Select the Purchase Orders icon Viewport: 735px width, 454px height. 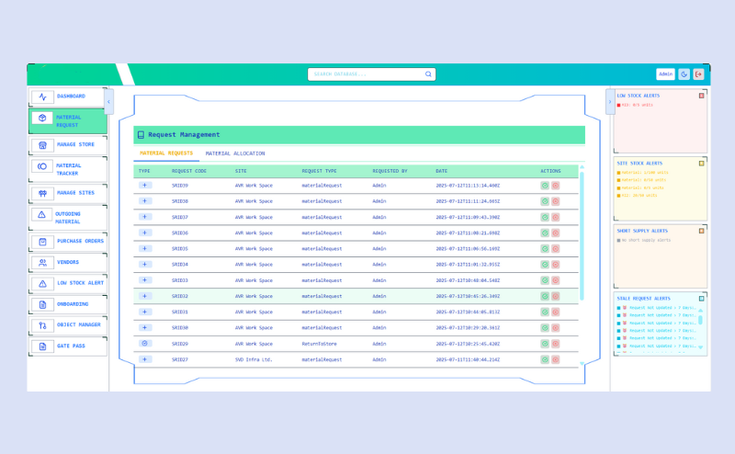point(42,241)
